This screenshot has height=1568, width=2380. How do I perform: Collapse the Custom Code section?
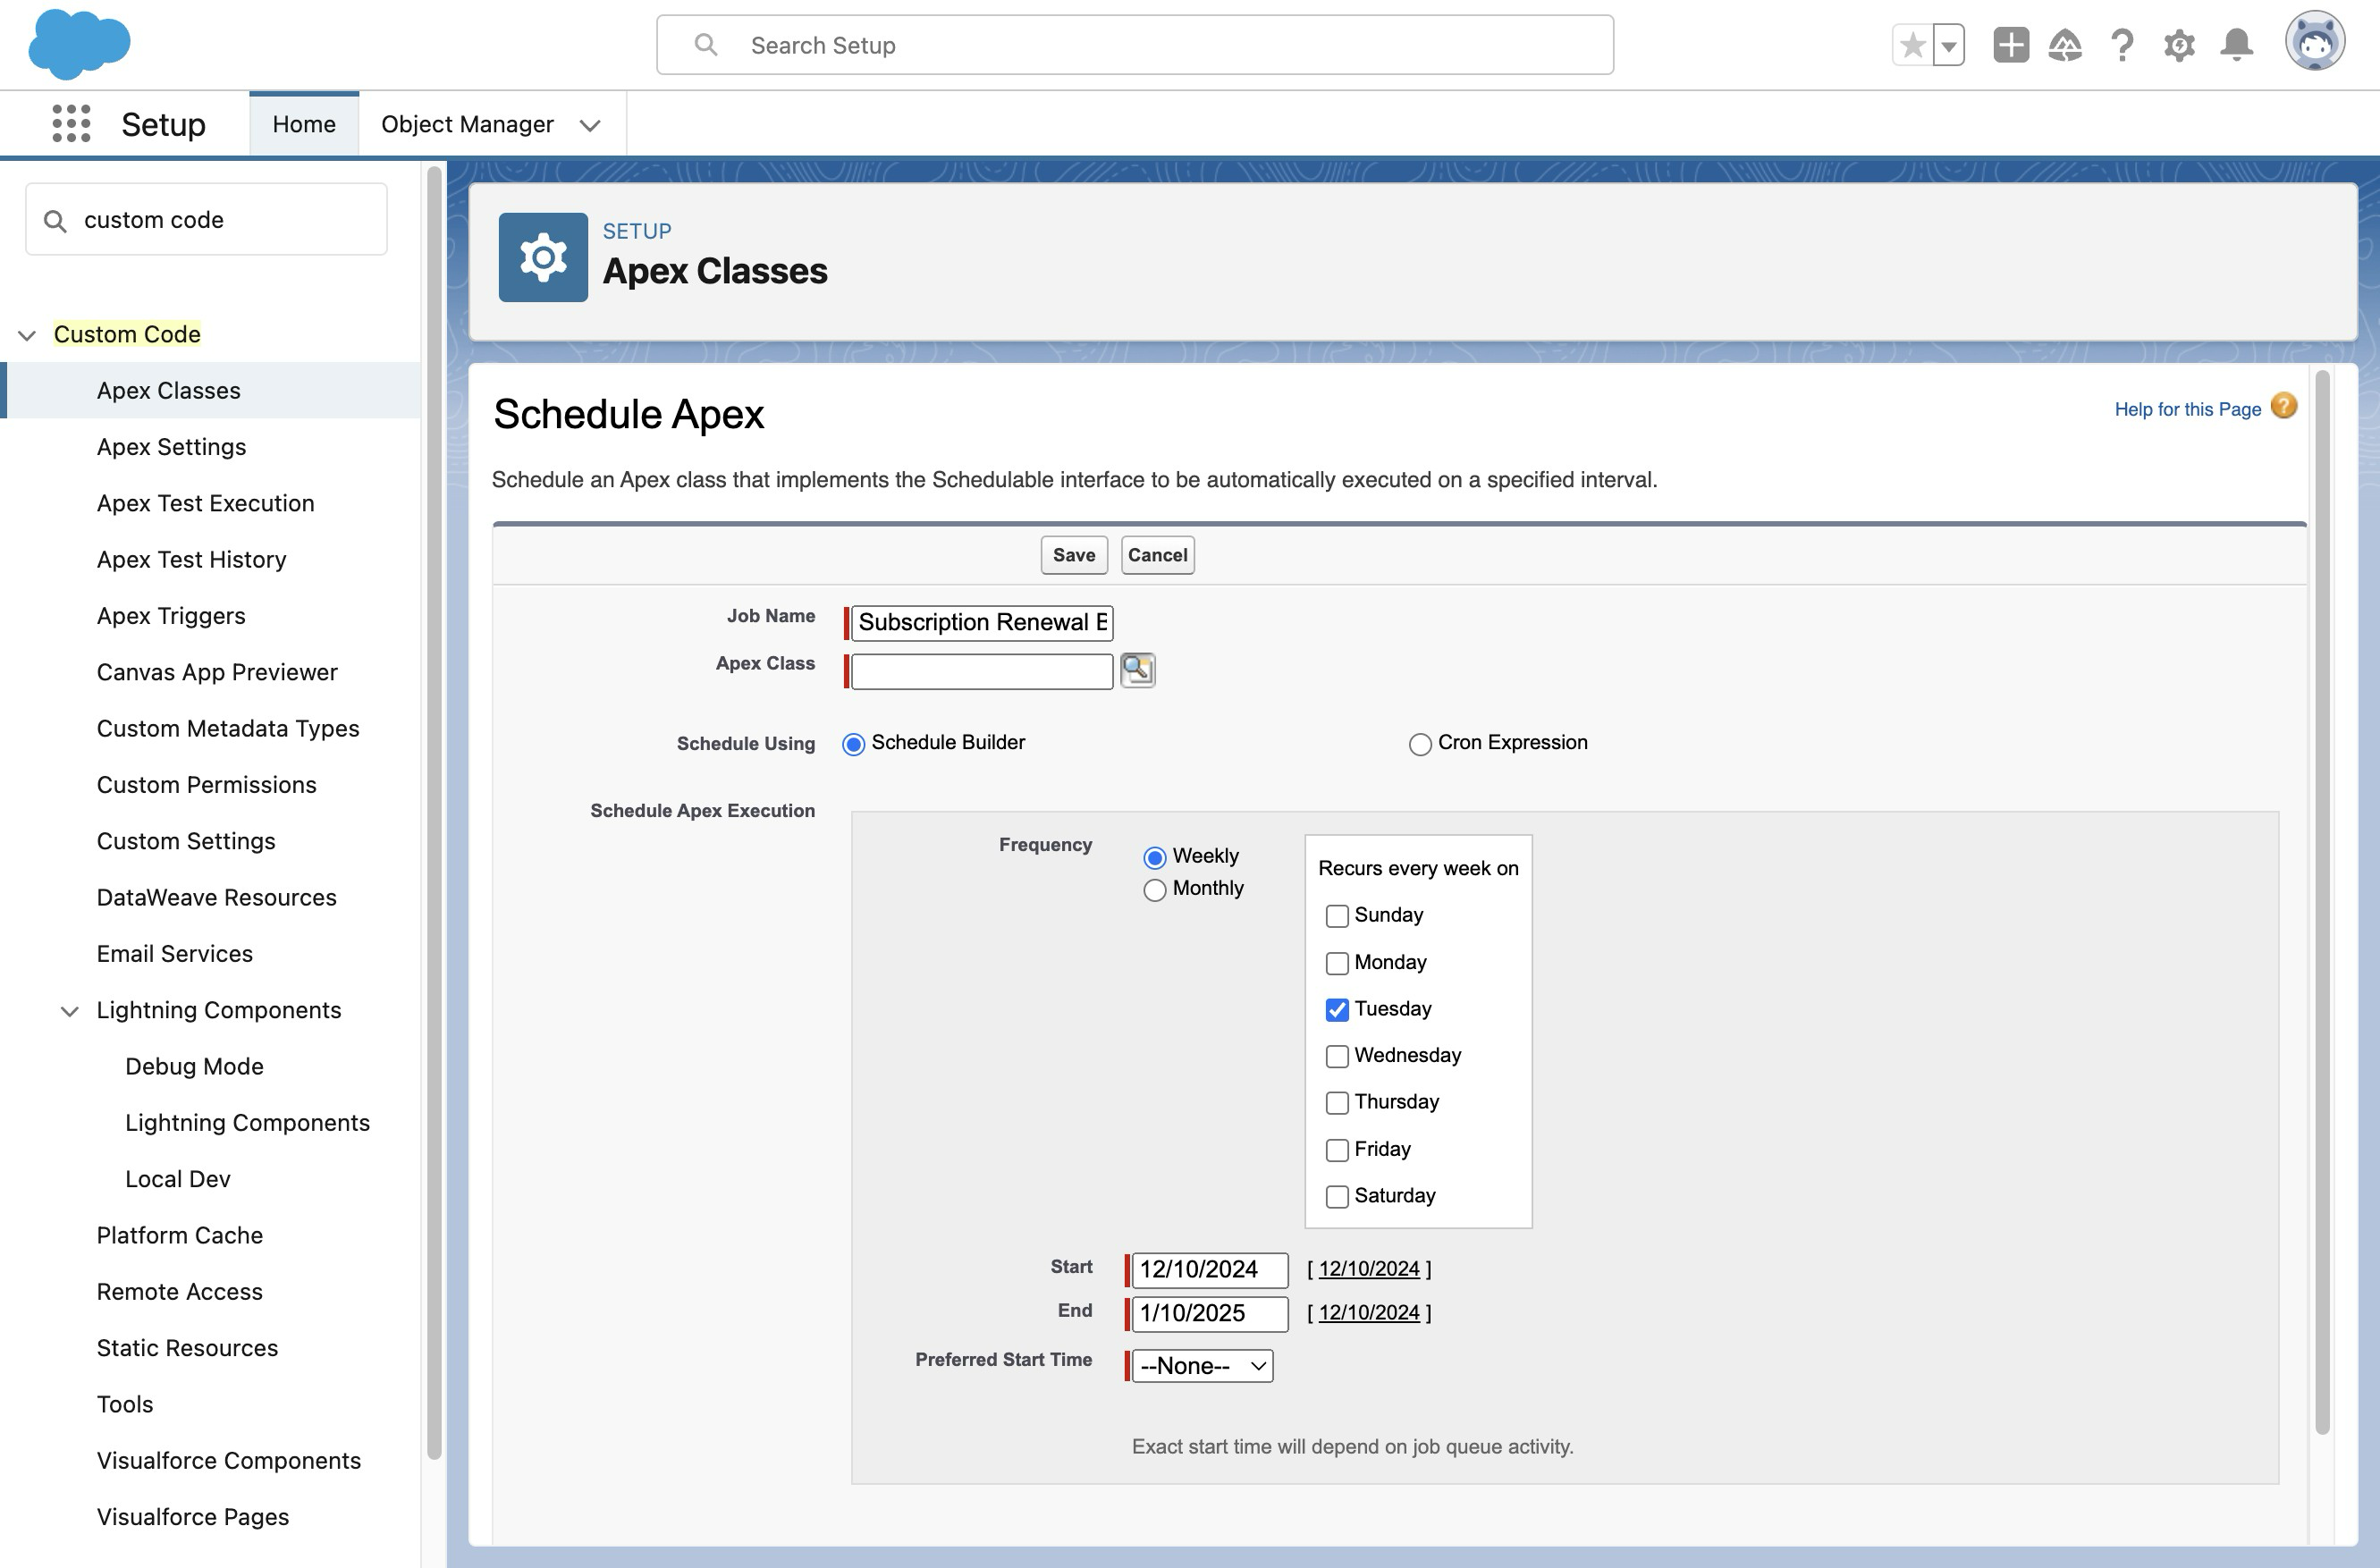pos(27,335)
